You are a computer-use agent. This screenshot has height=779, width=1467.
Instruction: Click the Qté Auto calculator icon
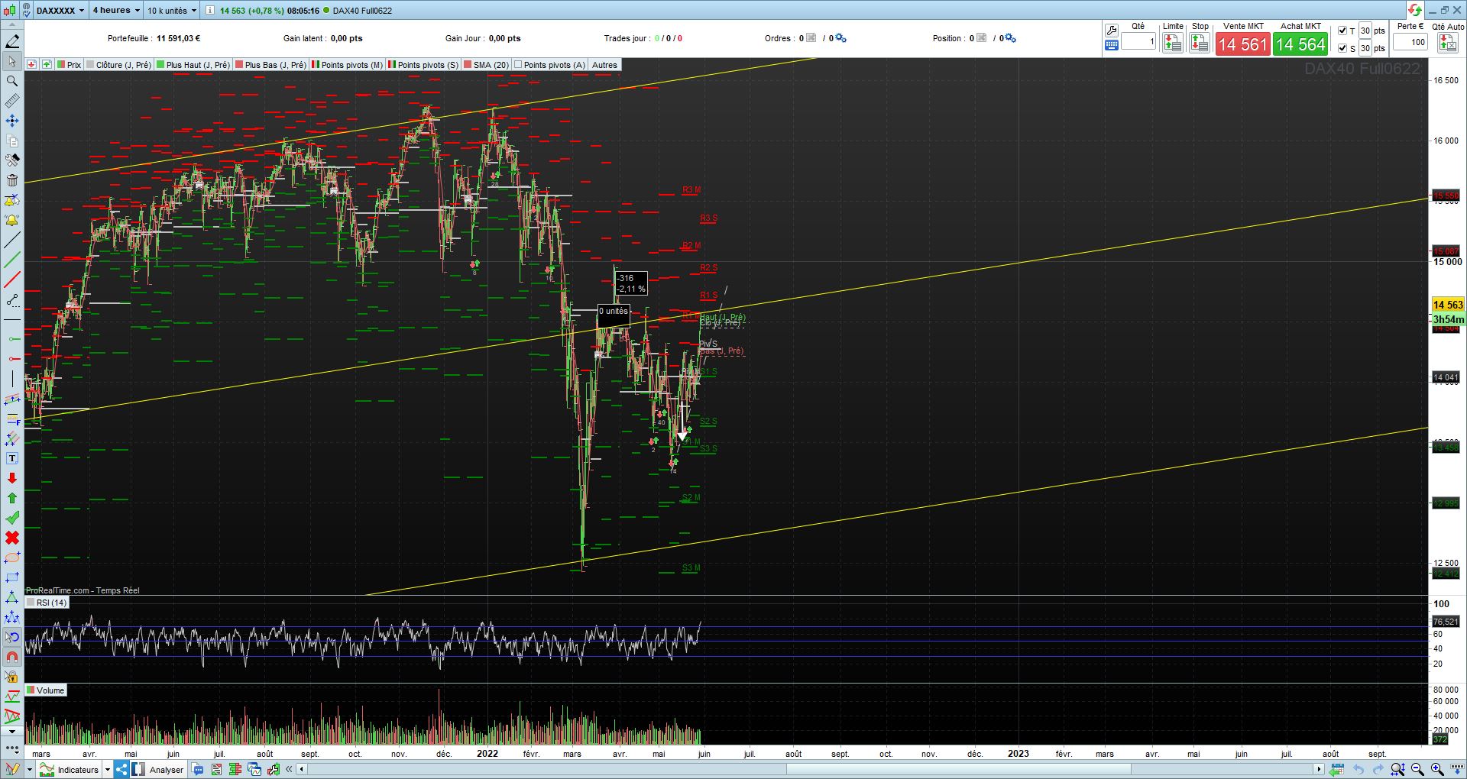coord(1447,43)
